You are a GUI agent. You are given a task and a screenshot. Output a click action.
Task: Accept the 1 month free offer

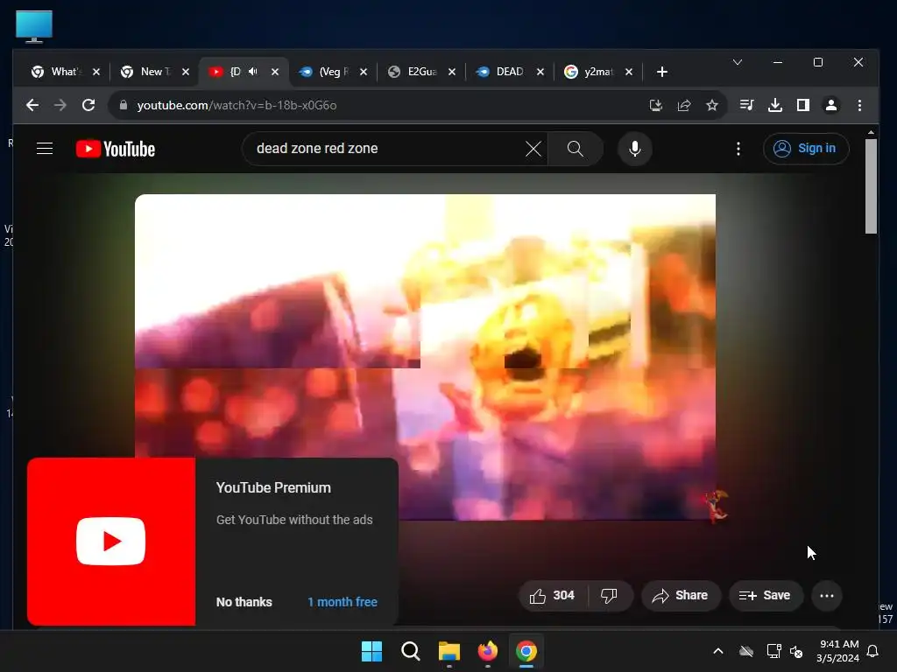343,602
